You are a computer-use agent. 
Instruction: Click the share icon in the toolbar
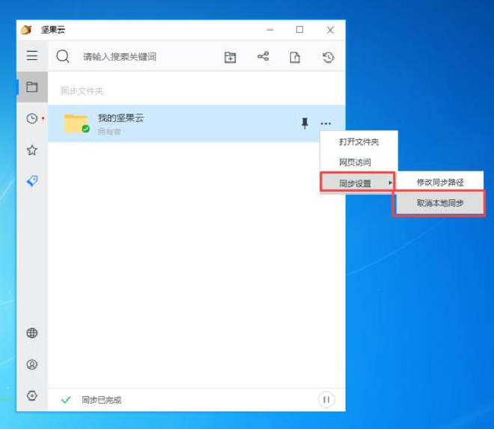[263, 56]
